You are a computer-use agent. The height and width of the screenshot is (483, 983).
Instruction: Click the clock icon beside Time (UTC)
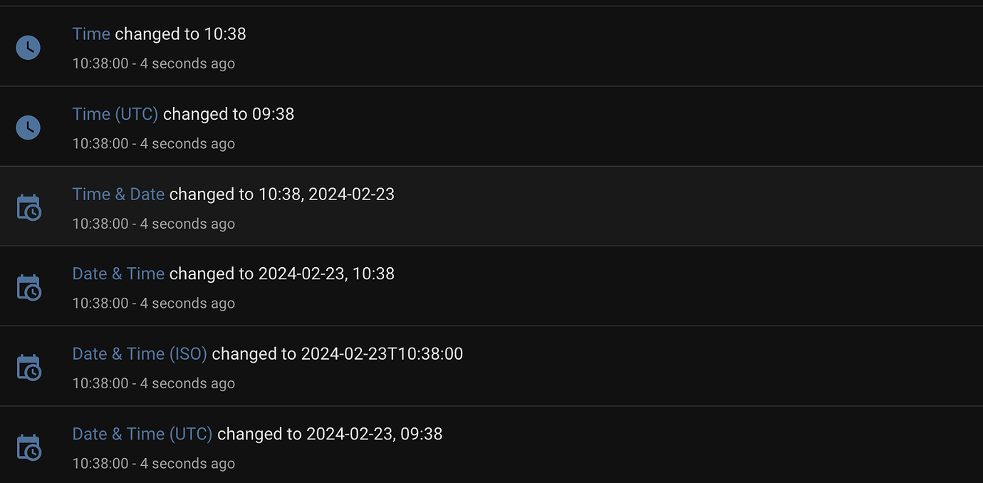27,127
